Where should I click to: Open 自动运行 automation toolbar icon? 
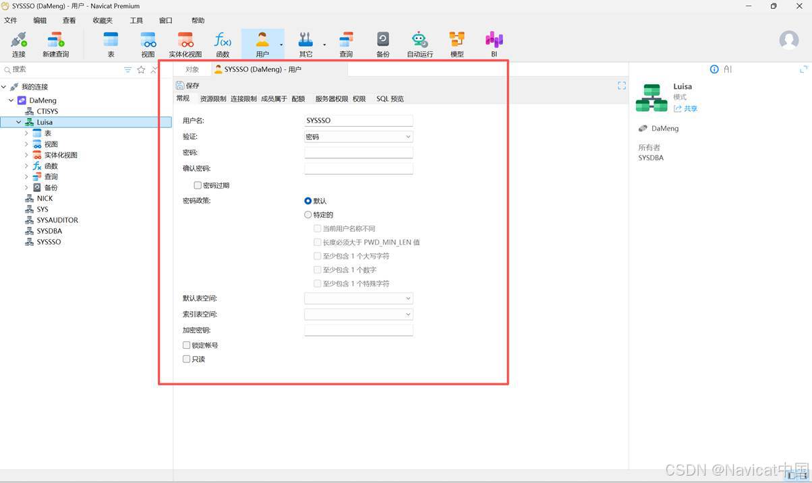[x=419, y=44]
